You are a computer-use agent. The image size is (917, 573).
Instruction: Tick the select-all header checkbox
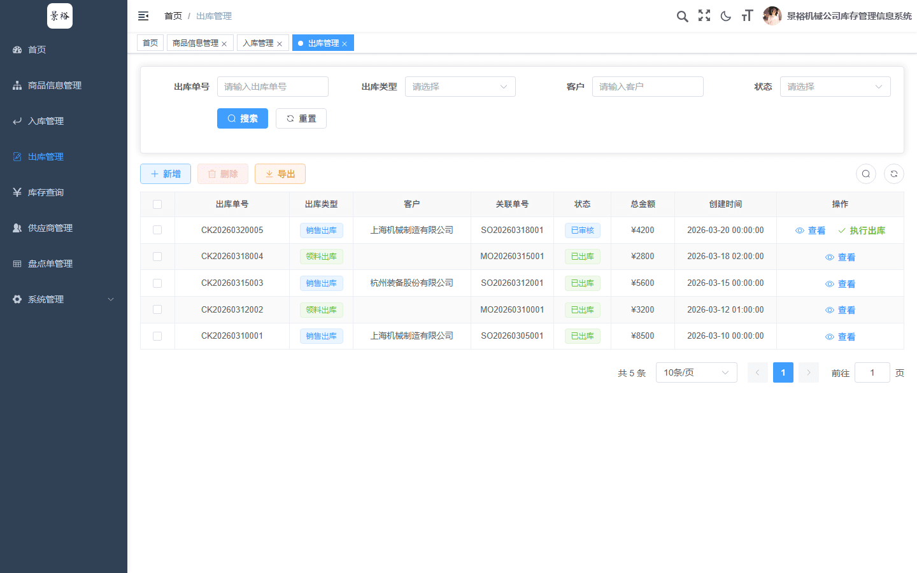[x=157, y=204]
